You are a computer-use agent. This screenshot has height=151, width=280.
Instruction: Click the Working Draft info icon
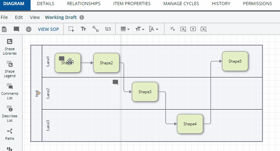click(x=82, y=17)
